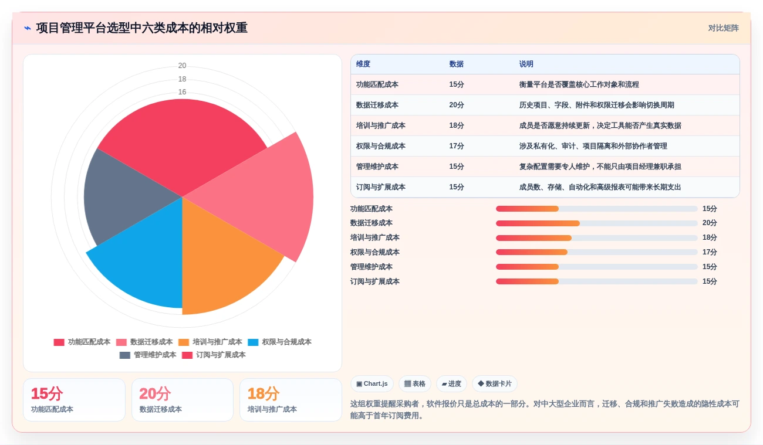Image resolution: width=763 pixels, height=445 pixels.
Task: Click the chart axis label 20
Action: pyautogui.click(x=183, y=66)
